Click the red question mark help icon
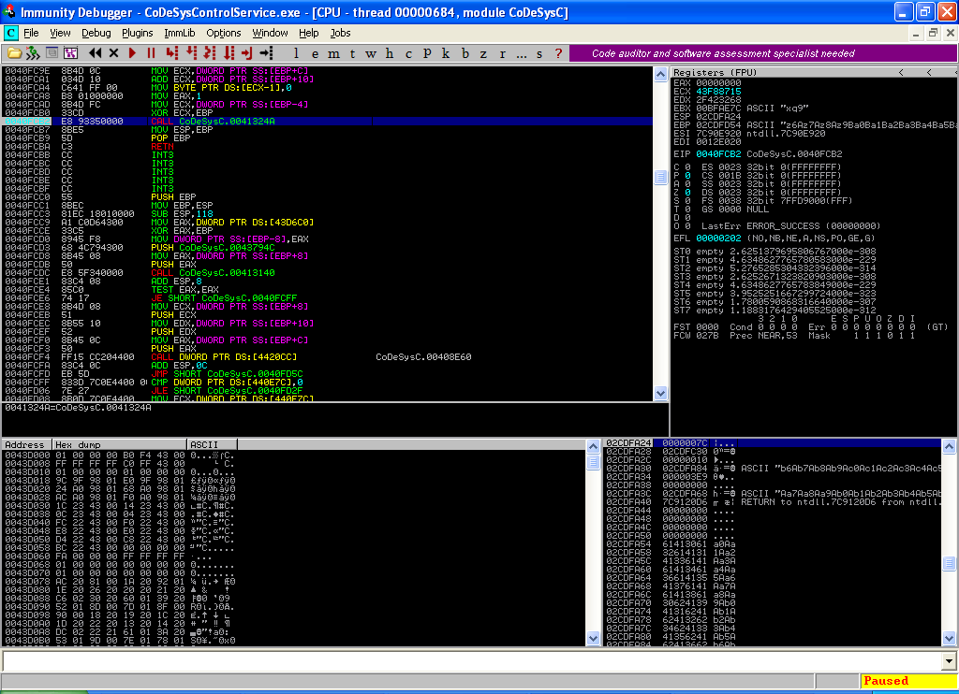 (559, 53)
